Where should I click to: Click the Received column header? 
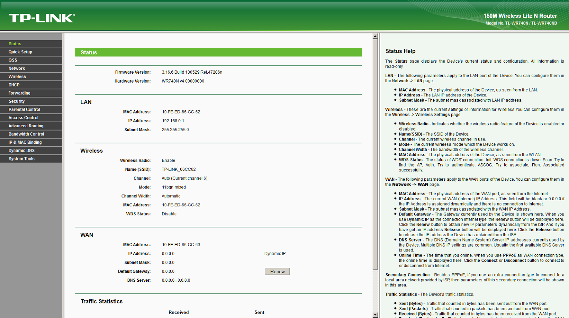[179, 312]
